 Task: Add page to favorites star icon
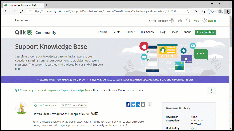point(187,11)
